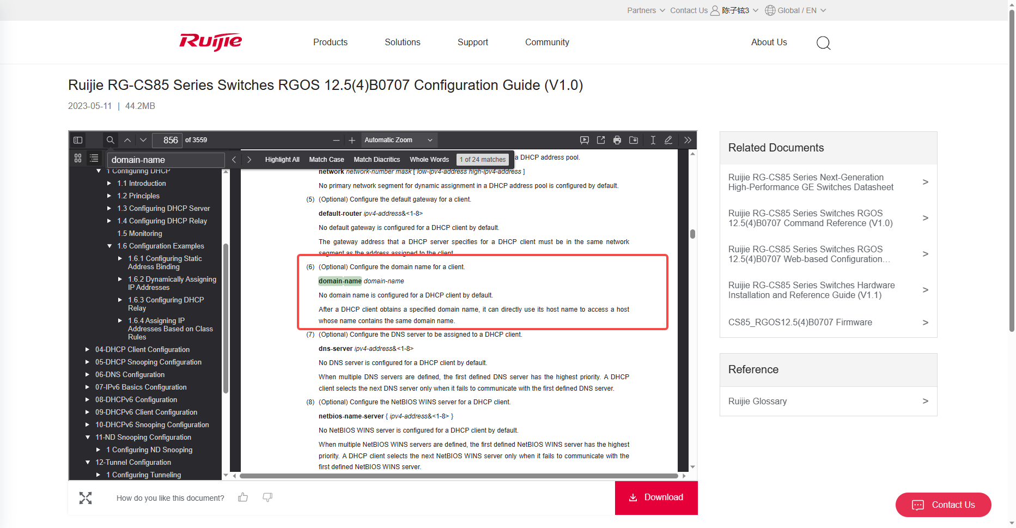1016x528 pixels.
Task: Expand 06-DNS Configuration chapter
Action: [87, 375]
